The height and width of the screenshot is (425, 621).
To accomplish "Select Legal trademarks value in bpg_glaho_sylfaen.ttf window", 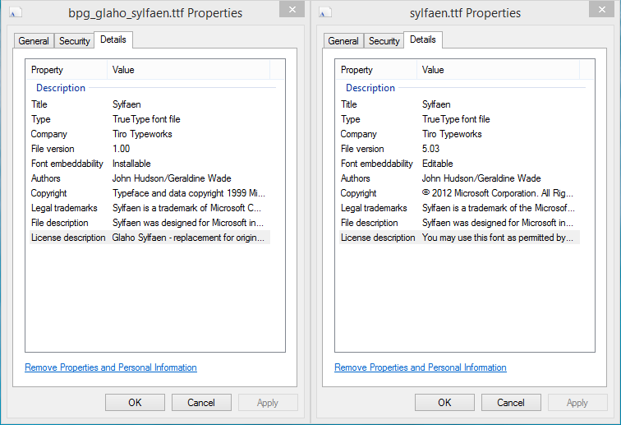I will tap(187, 208).
